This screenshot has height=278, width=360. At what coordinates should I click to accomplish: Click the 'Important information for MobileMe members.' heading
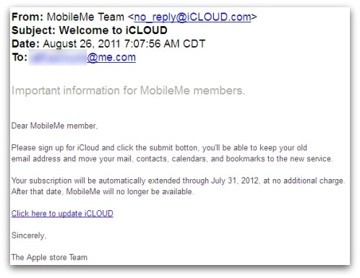pos(128,91)
